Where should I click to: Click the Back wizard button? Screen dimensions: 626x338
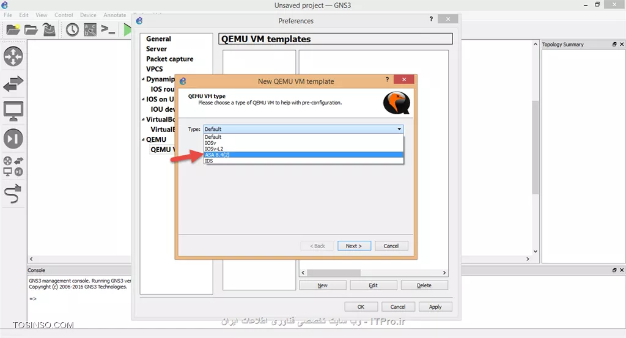click(317, 246)
